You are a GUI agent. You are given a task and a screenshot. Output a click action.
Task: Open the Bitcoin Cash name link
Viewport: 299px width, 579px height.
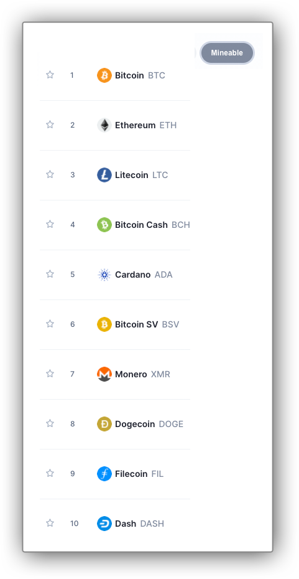click(141, 225)
